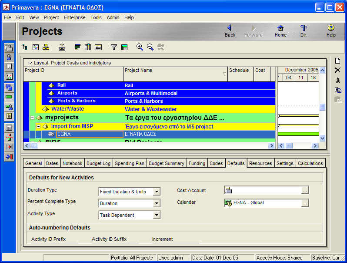Open the Resource Assignments icon in sidebar
The width and height of the screenshot is (347, 263).
click(x=9, y=107)
